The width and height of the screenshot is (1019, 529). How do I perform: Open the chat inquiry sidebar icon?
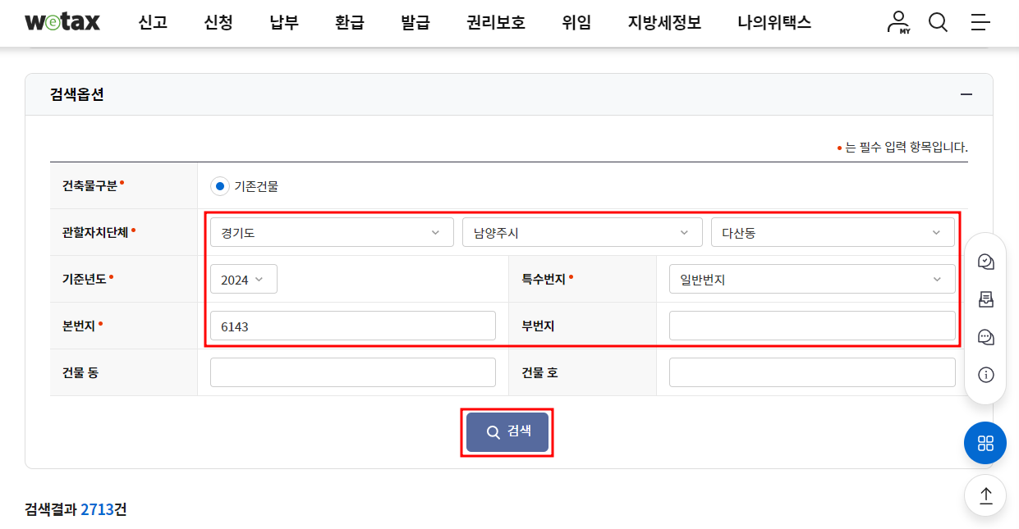[x=985, y=337]
